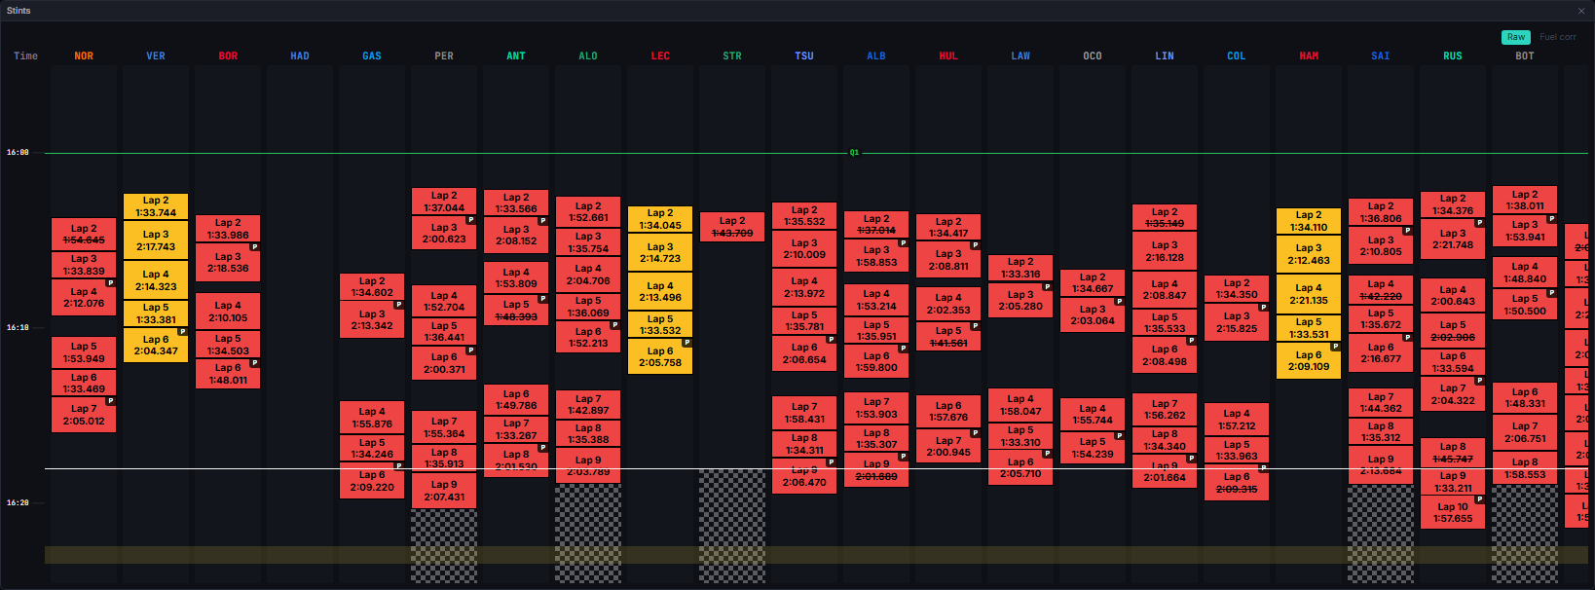Enable Fuel corr lap time mode

(x=1557, y=37)
